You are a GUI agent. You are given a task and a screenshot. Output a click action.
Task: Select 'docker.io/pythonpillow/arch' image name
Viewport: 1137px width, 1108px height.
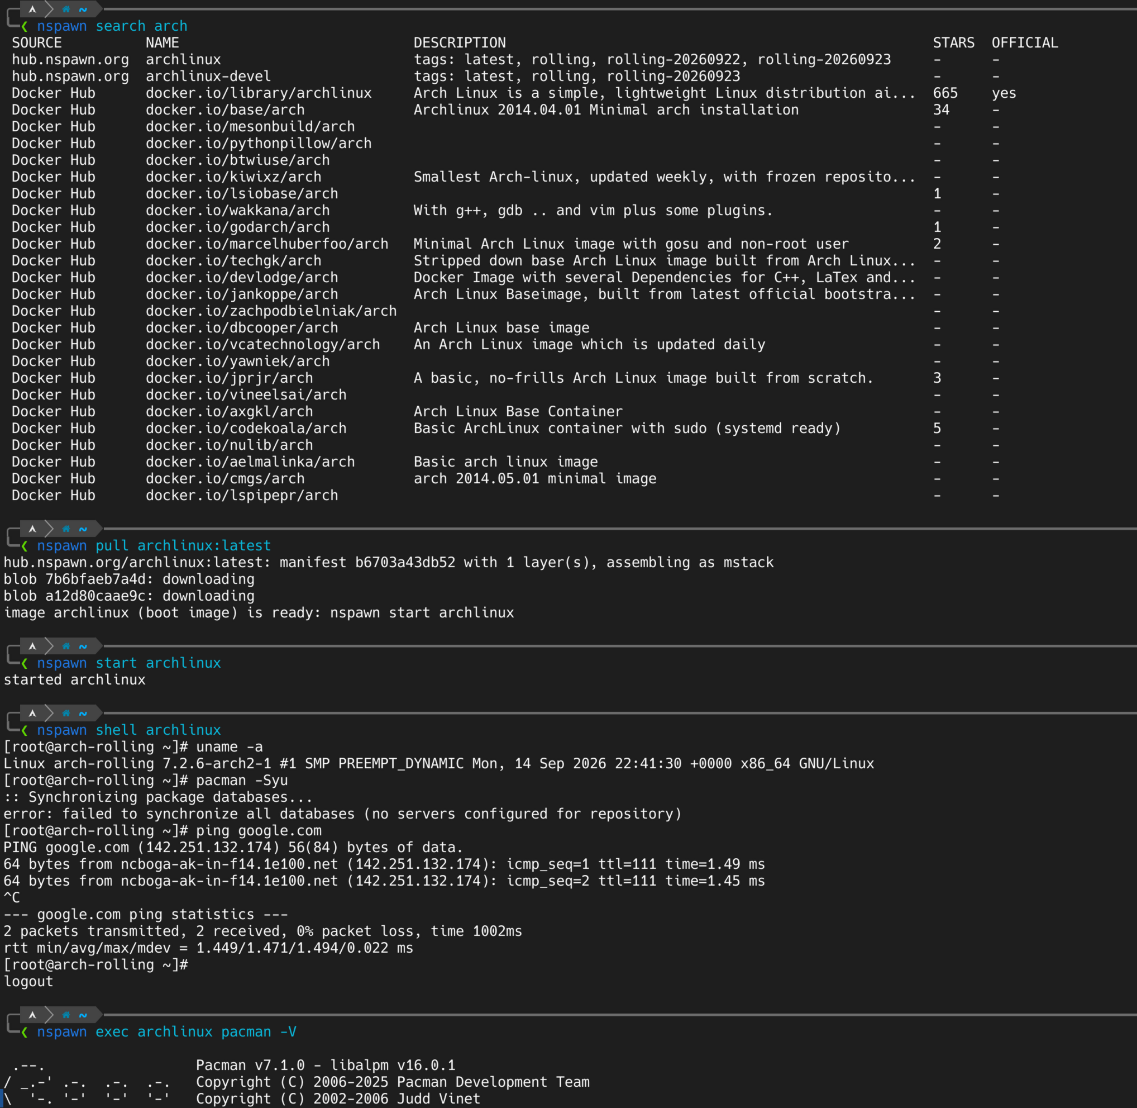point(259,144)
